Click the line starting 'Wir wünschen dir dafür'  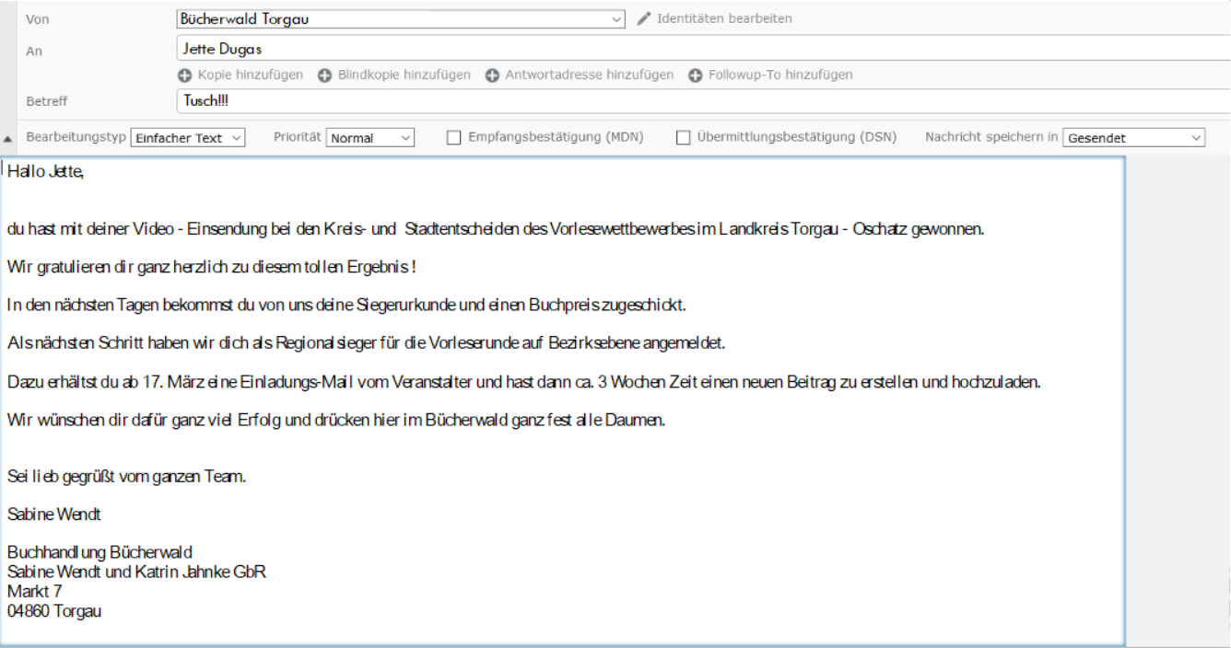click(336, 420)
